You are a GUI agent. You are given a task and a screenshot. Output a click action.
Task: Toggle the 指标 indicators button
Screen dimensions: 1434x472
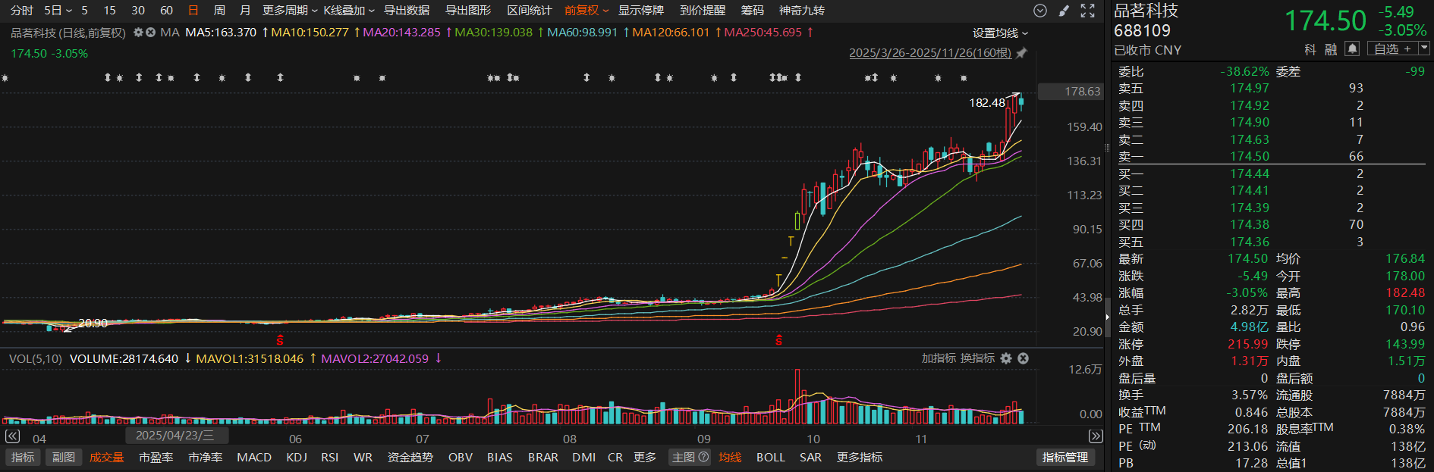click(x=23, y=458)
